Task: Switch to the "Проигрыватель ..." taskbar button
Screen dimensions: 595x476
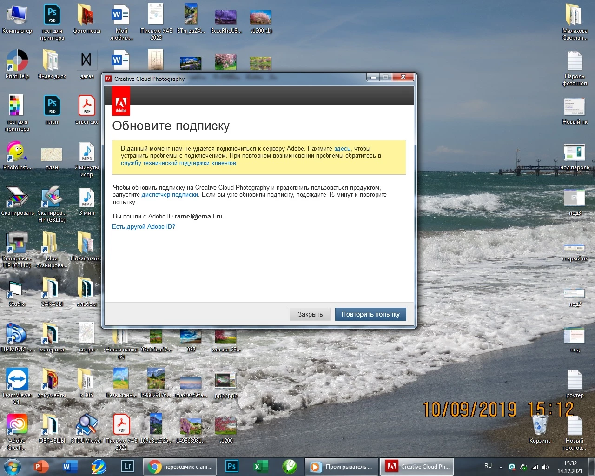Action: 343,467
